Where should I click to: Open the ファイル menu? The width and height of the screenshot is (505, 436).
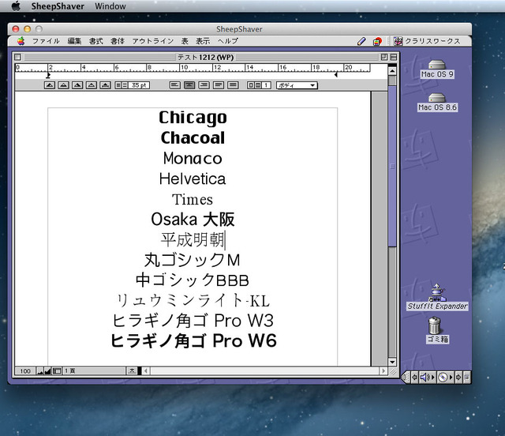pos(46,41)
